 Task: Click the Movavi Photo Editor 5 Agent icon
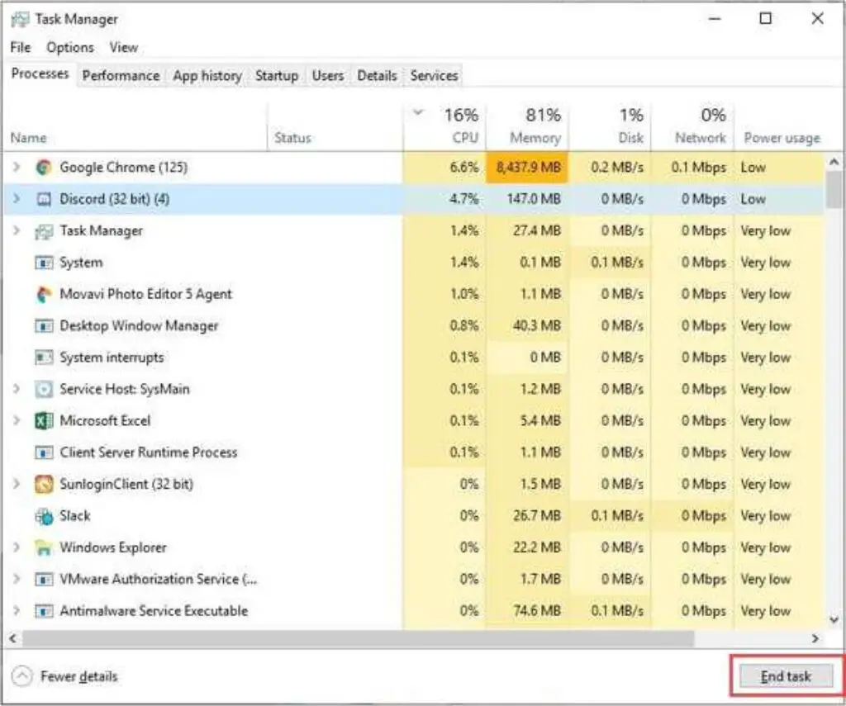point(44,295)
